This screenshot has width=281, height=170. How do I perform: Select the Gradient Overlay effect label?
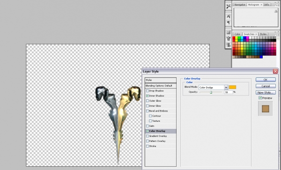(158, 136)
